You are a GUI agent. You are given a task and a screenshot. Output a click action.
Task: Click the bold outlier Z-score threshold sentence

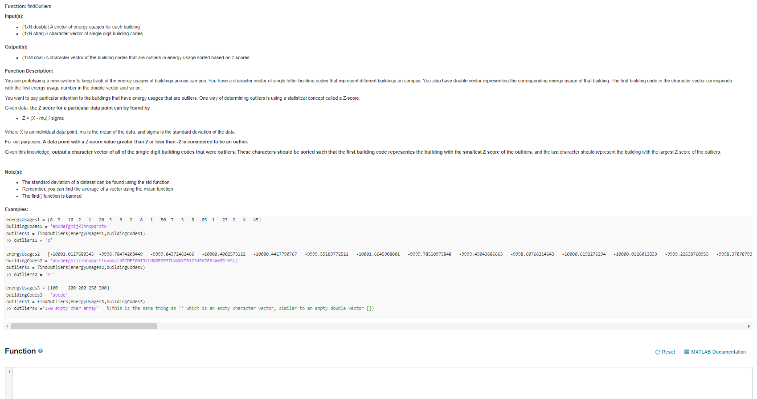click(145, 142)
